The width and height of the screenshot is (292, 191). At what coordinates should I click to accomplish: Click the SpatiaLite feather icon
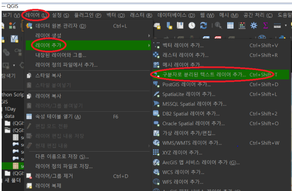(x=156, y=94)
